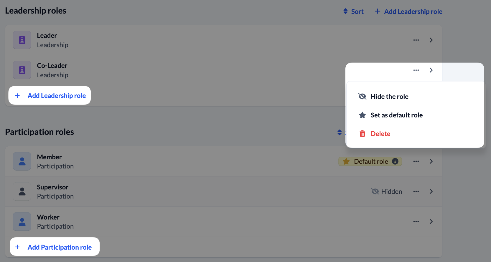Viewport: 491px width, 262px height.
Task: Click the Worker role person icon
Action: point(22,222)
